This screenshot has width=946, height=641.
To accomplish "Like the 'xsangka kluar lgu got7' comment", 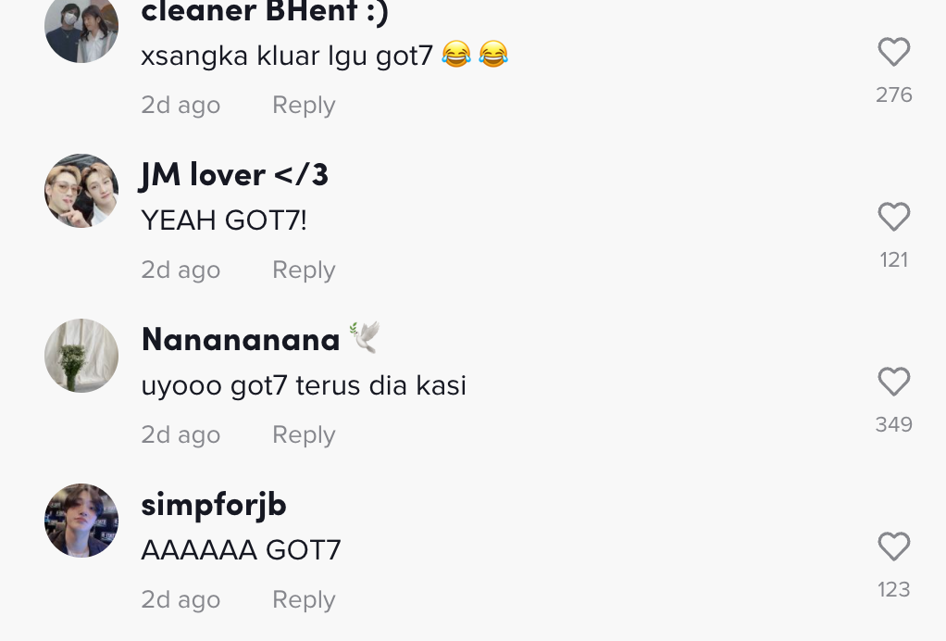I will point(893,51).
